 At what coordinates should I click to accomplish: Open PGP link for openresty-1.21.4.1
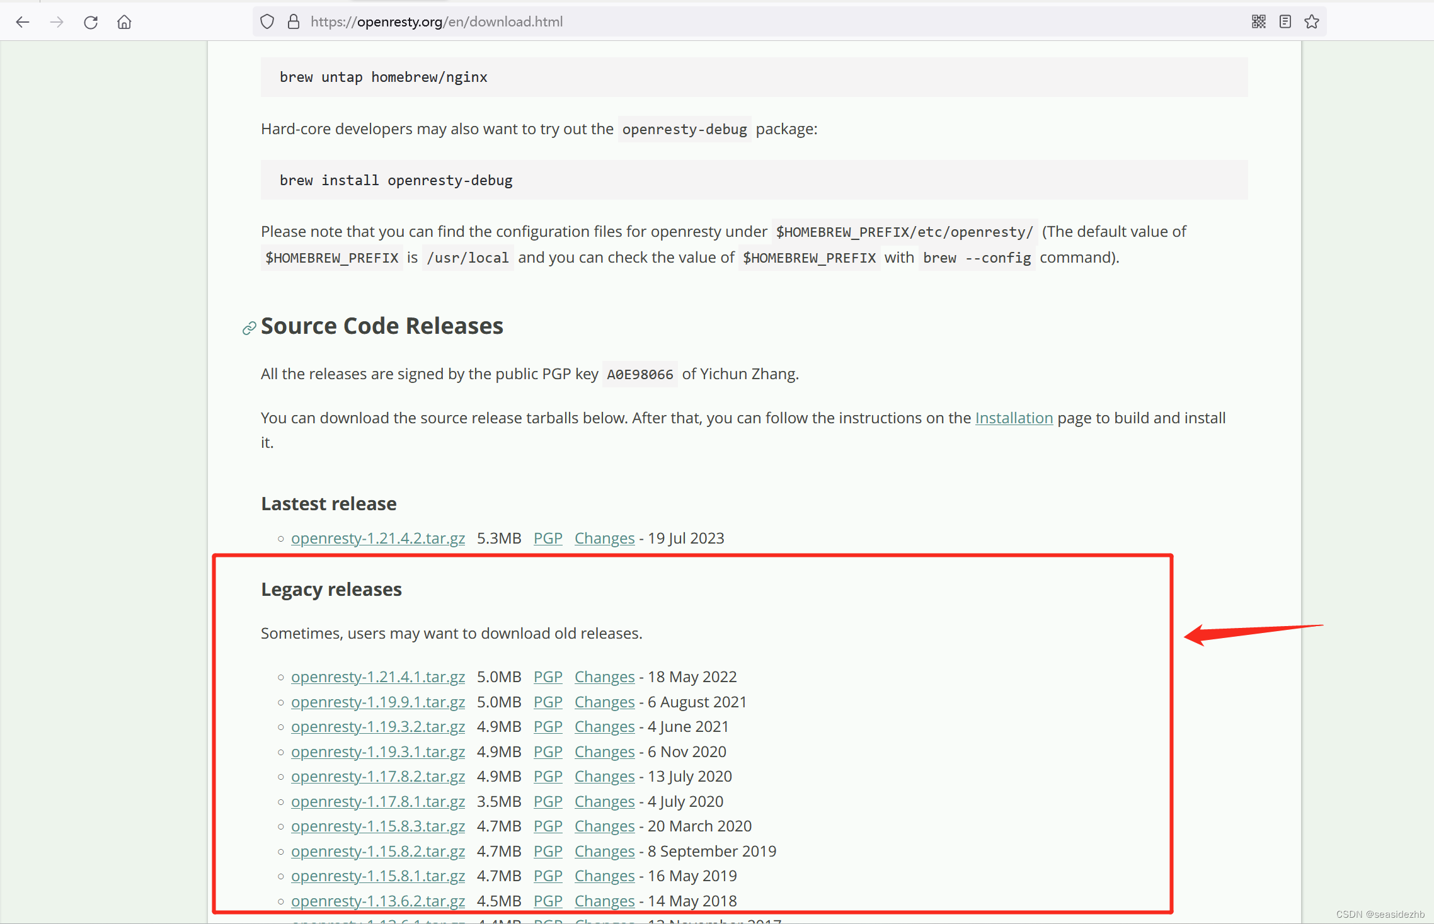click(x=548, y=677)
